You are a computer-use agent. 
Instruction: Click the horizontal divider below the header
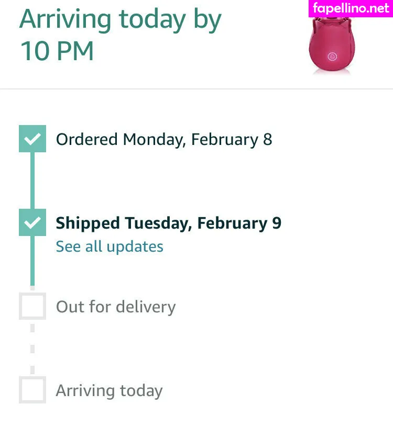[196, 89]
